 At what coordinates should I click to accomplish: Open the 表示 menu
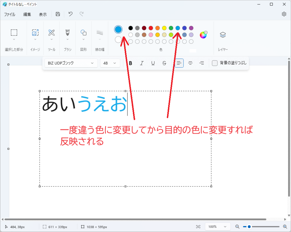43,14
